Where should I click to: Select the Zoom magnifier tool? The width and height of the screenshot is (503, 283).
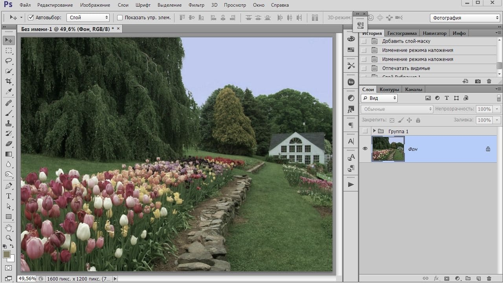(9, 238)
